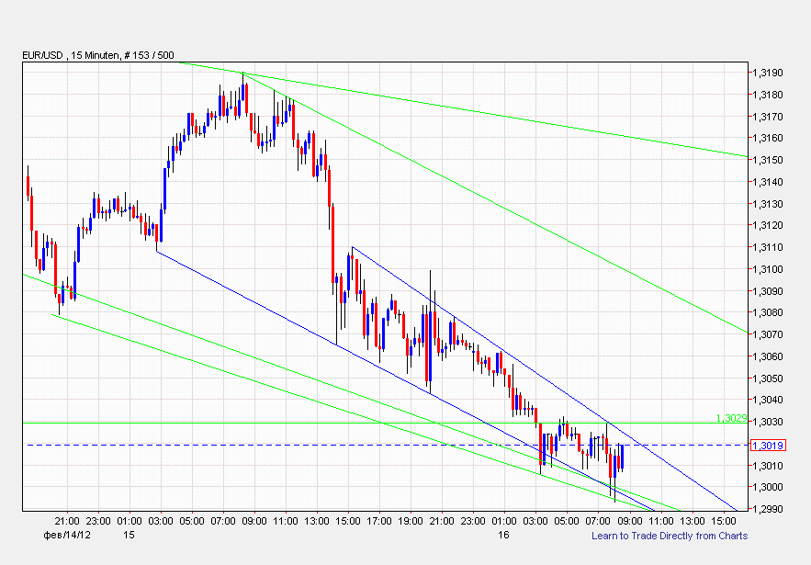Select the фев/14/12 date label
Image resolution: width=811 pixels, height=565 pixels.
point(67,536)
